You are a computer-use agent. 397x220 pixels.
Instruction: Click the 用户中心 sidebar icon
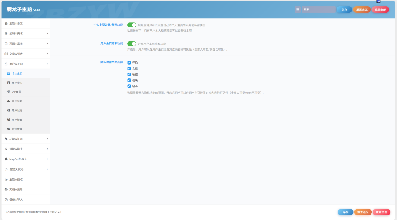point(9,83)
